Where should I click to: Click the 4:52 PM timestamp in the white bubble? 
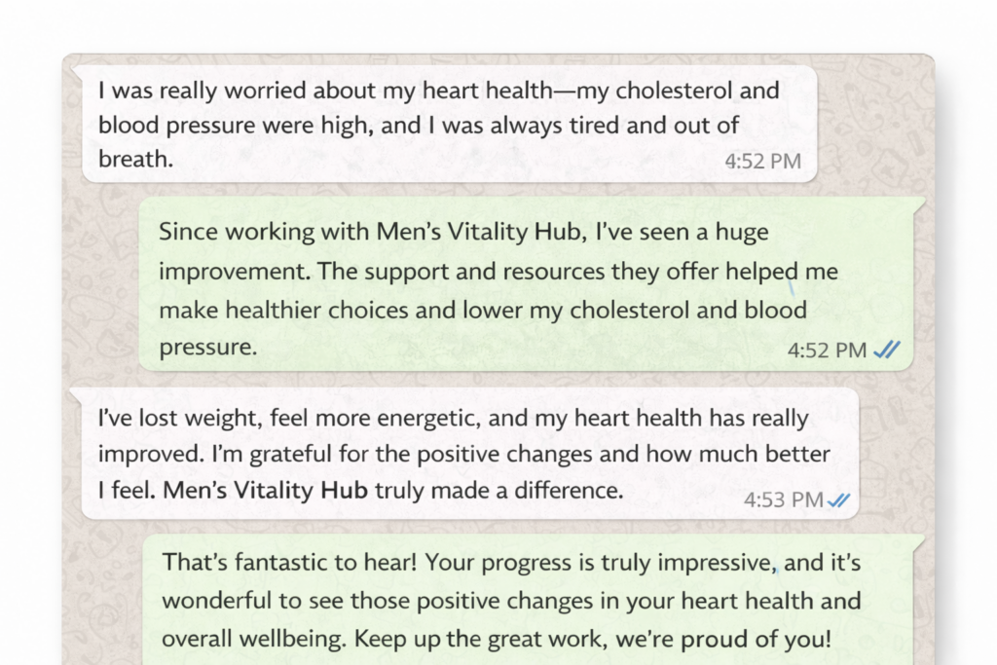click(762, 162)
